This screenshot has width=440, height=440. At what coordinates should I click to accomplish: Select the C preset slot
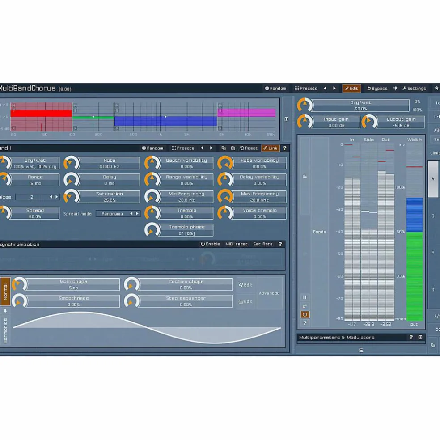coord(433,216)
